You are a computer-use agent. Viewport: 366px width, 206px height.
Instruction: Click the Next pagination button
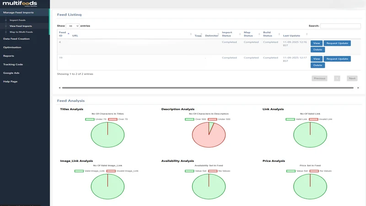[352, 78]
